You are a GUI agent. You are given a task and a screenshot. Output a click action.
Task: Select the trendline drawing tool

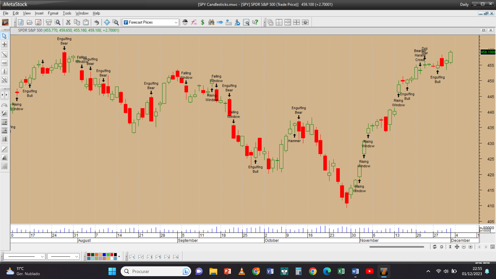tap(4, 55)
